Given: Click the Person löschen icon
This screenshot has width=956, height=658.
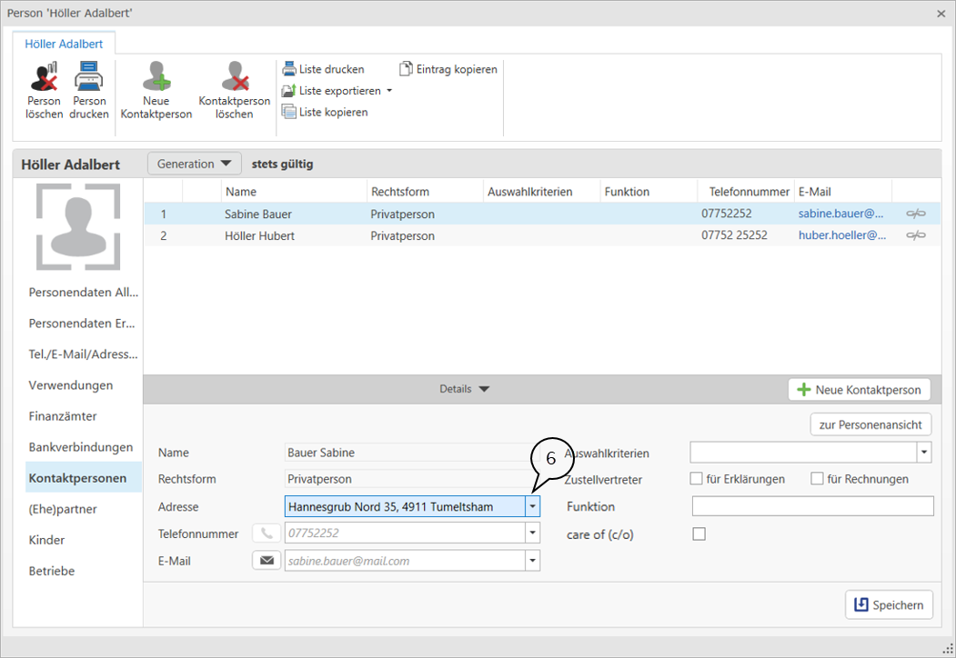Looking at the screenshot, I should pyautogui.click(x=44, y=76).
